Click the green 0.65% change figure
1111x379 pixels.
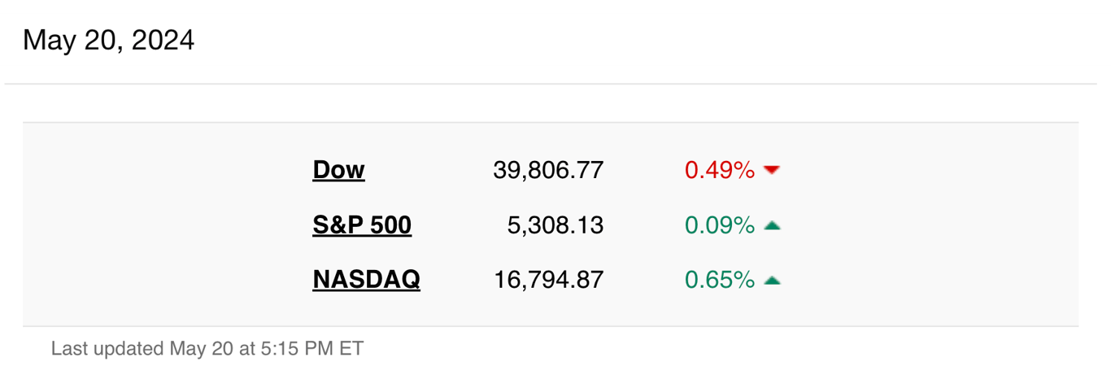pos(720,281)
